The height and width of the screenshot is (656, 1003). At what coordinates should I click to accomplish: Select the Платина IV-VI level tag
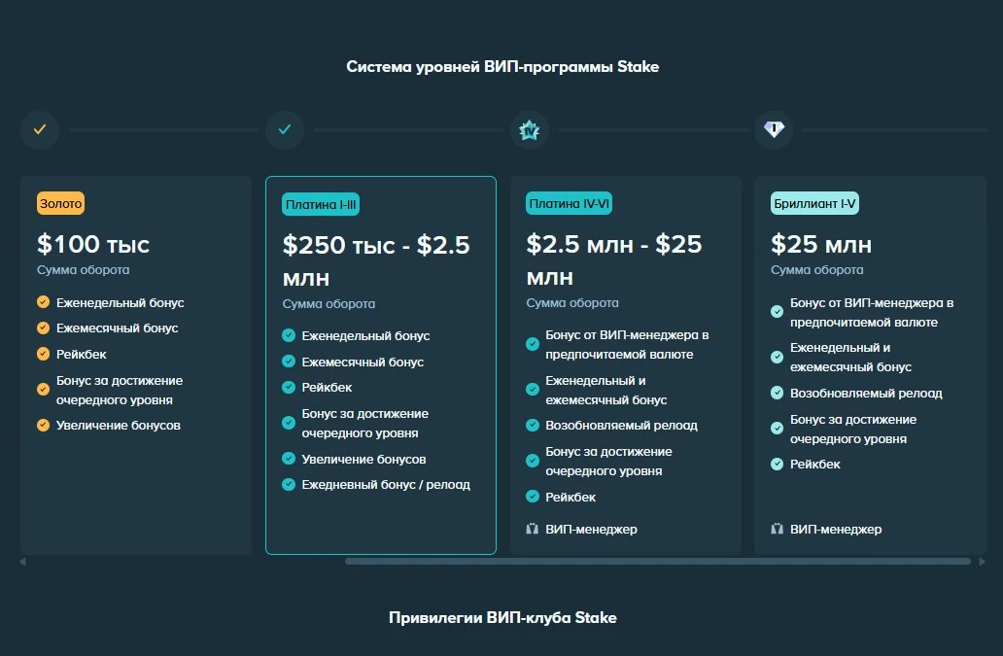(x=570, y=203)
